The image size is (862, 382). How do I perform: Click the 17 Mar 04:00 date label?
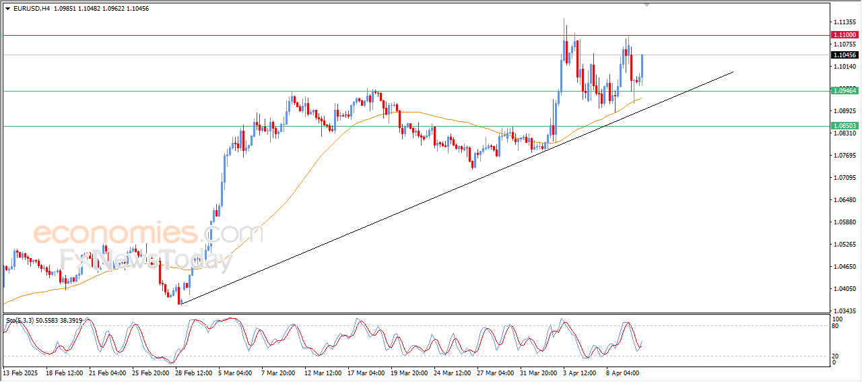click(x=366, y=373)
